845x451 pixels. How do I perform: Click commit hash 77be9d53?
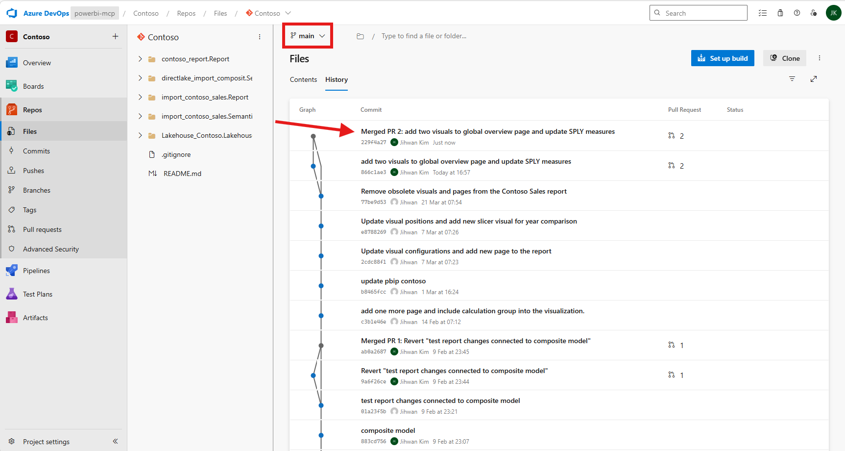point(374,202)
